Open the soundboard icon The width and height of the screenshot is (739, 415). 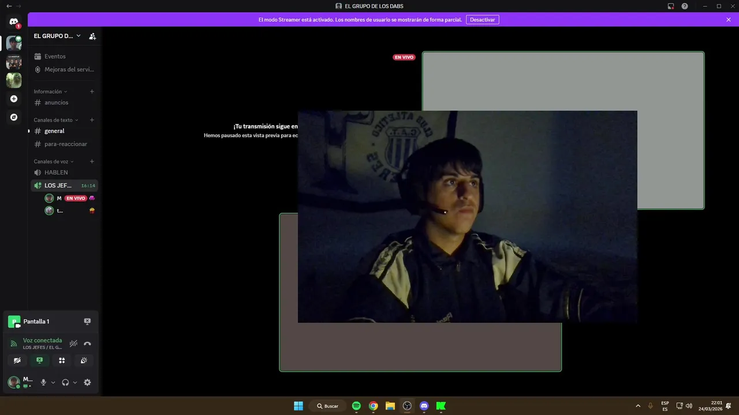pyautogui.click(x=84, y=360)
